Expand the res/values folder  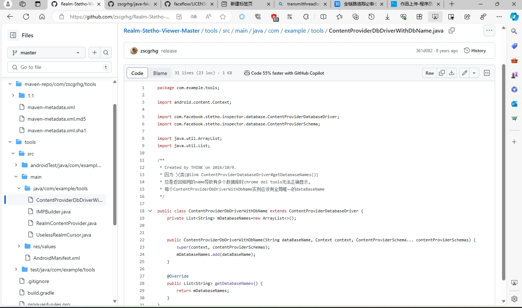(19, 246)
